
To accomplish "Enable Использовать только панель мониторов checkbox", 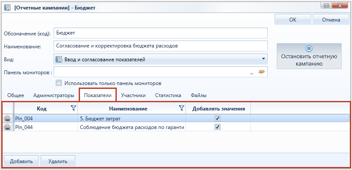I will tap(59, 83).
